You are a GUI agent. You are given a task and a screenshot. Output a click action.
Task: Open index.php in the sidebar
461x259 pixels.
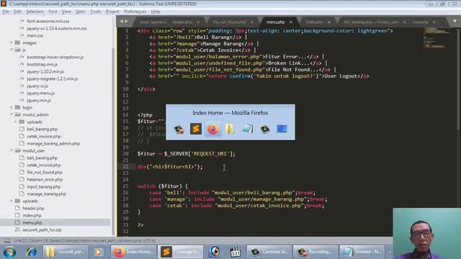[x=32, y=215]
